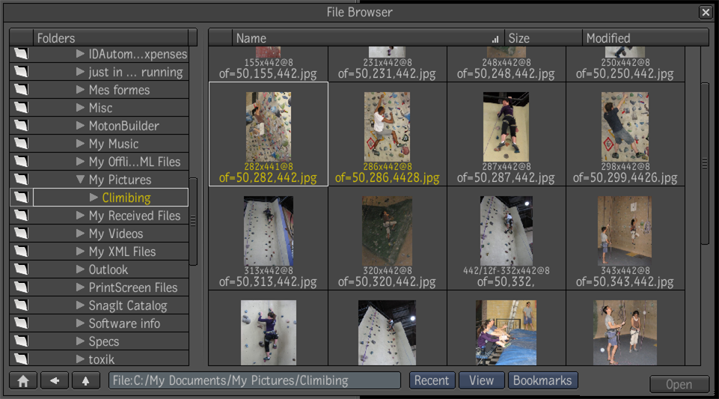The width and height of the screenshot is (719, 399).
Task: Click the folder icon beside Outlook
Action: (21, 269)
